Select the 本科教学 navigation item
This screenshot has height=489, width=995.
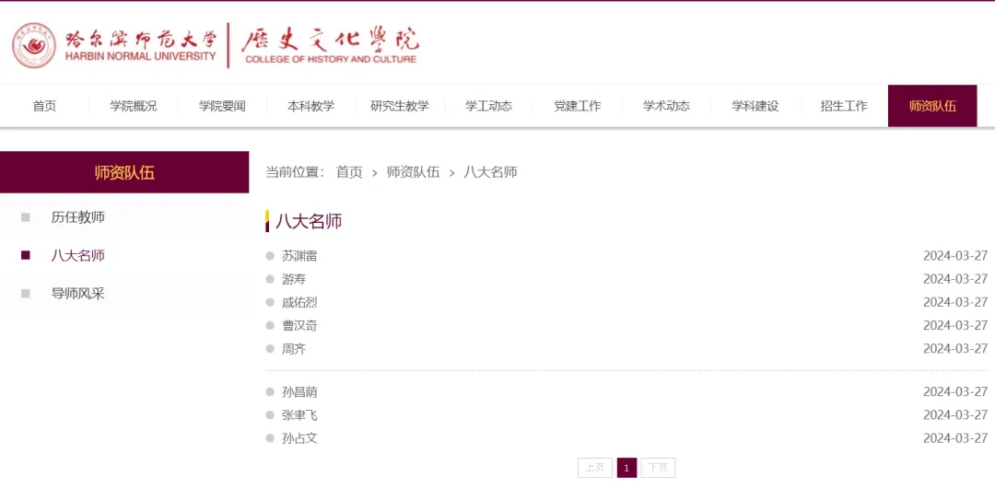click(x=311, y=106)
